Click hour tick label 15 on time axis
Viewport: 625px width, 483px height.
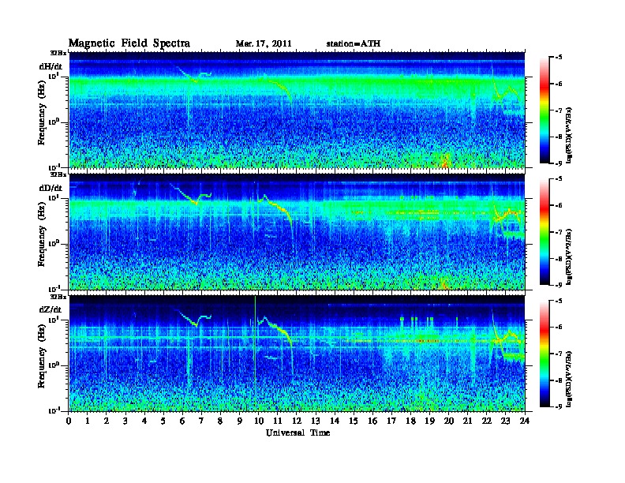(354, 421)
